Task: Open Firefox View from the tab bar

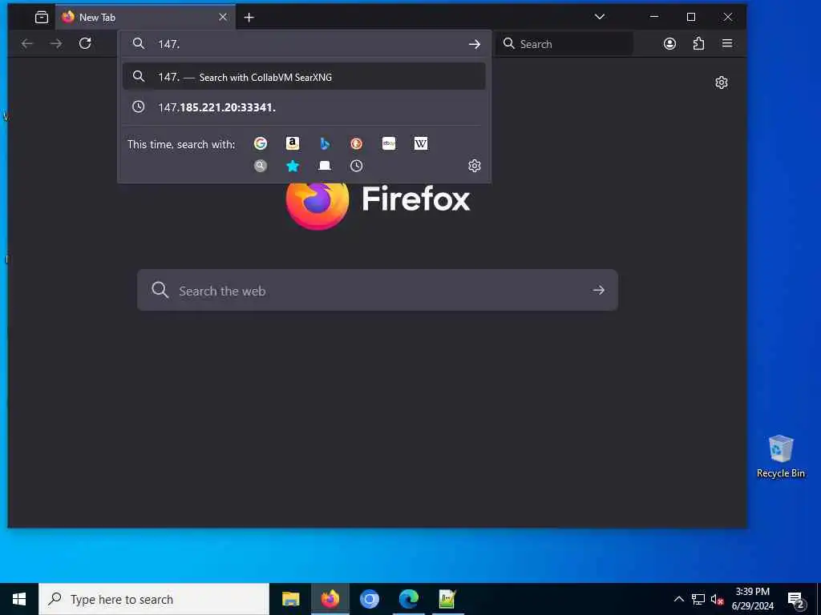Action: [x=42, y=18]
